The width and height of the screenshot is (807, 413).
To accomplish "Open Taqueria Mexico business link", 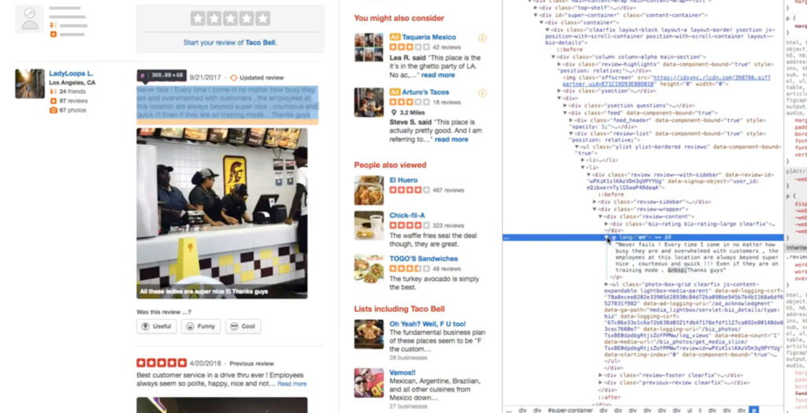I will (429, 37).
